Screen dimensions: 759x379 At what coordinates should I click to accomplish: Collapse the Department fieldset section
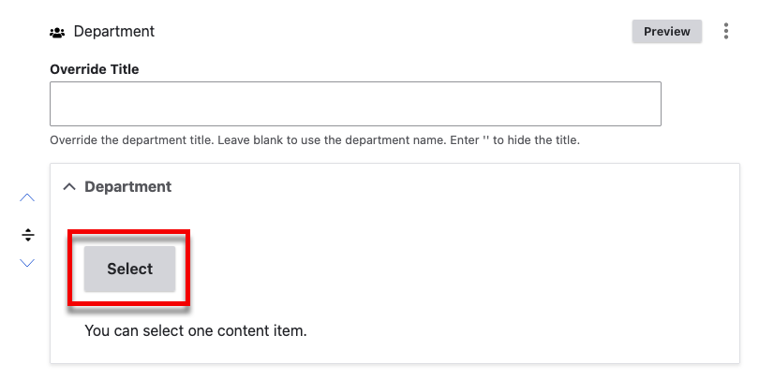coord(118,186)
